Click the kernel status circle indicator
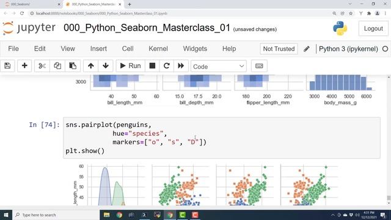Screen dimensions: 391x220 385,49
